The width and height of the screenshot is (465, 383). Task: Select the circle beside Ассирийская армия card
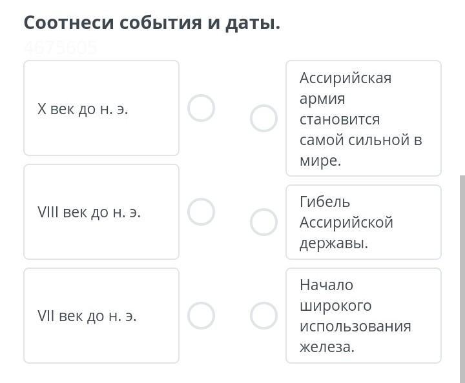(x=263, y=118)
